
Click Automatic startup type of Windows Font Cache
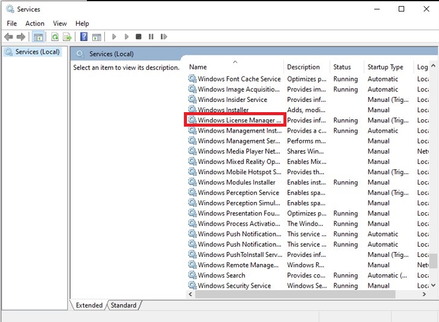(383, 79)
